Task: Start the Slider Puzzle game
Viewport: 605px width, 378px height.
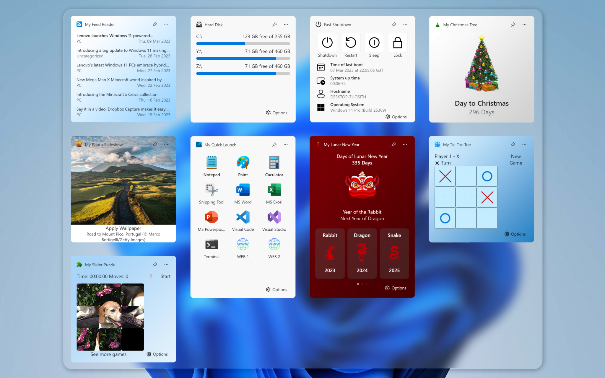Action: pos(165,276)
